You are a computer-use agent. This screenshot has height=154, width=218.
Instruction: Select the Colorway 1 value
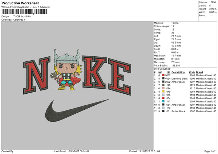pos(19,20)
